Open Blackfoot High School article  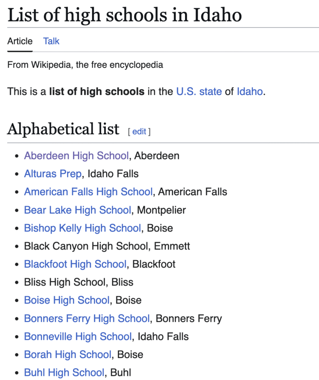(x=75, y=264)
